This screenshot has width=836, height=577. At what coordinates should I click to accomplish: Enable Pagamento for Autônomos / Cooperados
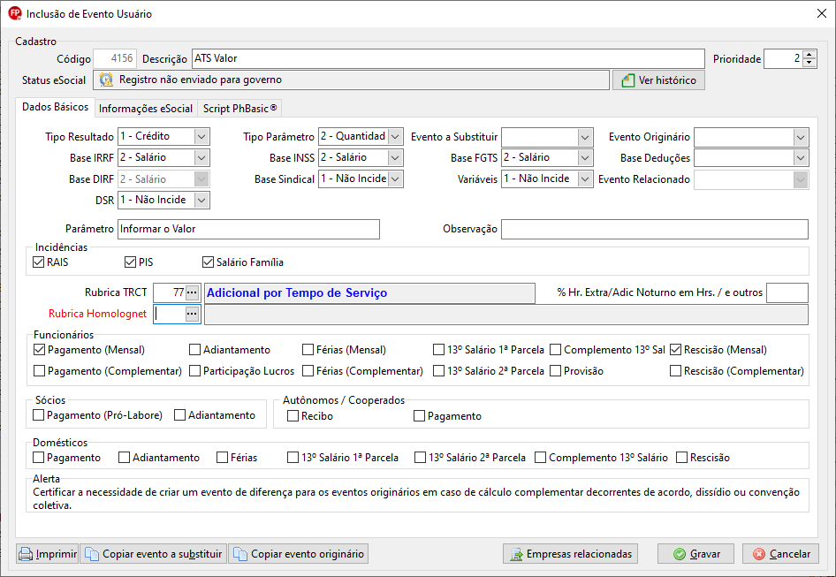click(x=419, y=416)
